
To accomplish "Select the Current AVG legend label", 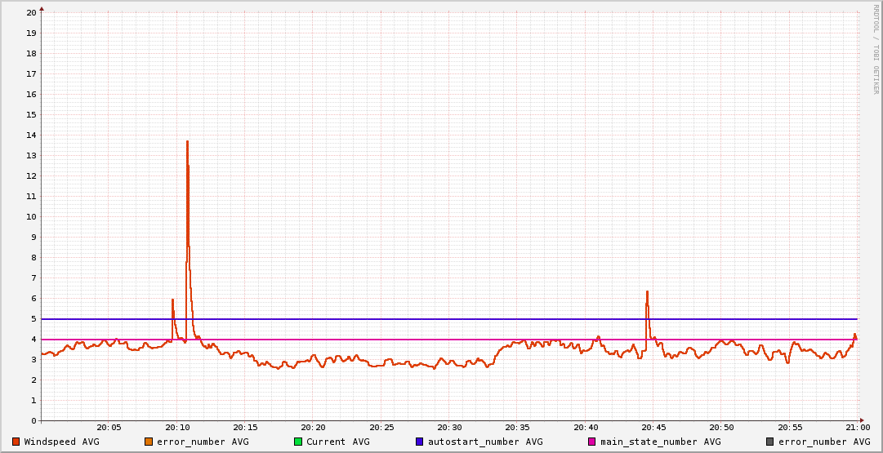I will click(x=337, y=442).
